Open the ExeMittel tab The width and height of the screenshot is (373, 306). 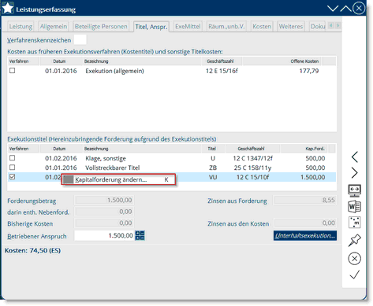coord(188,27)
